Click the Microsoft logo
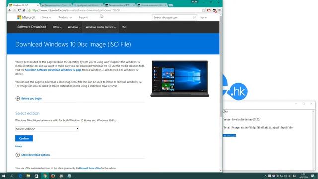This screenshot has height=179, width=318. click(x=26, y=18)
